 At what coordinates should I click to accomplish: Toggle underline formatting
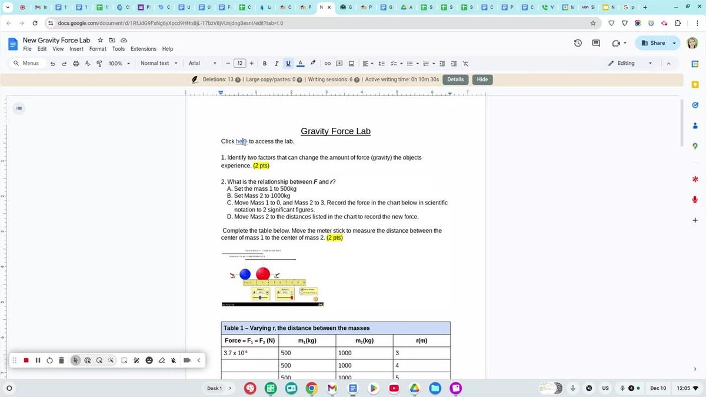point(288,64)
